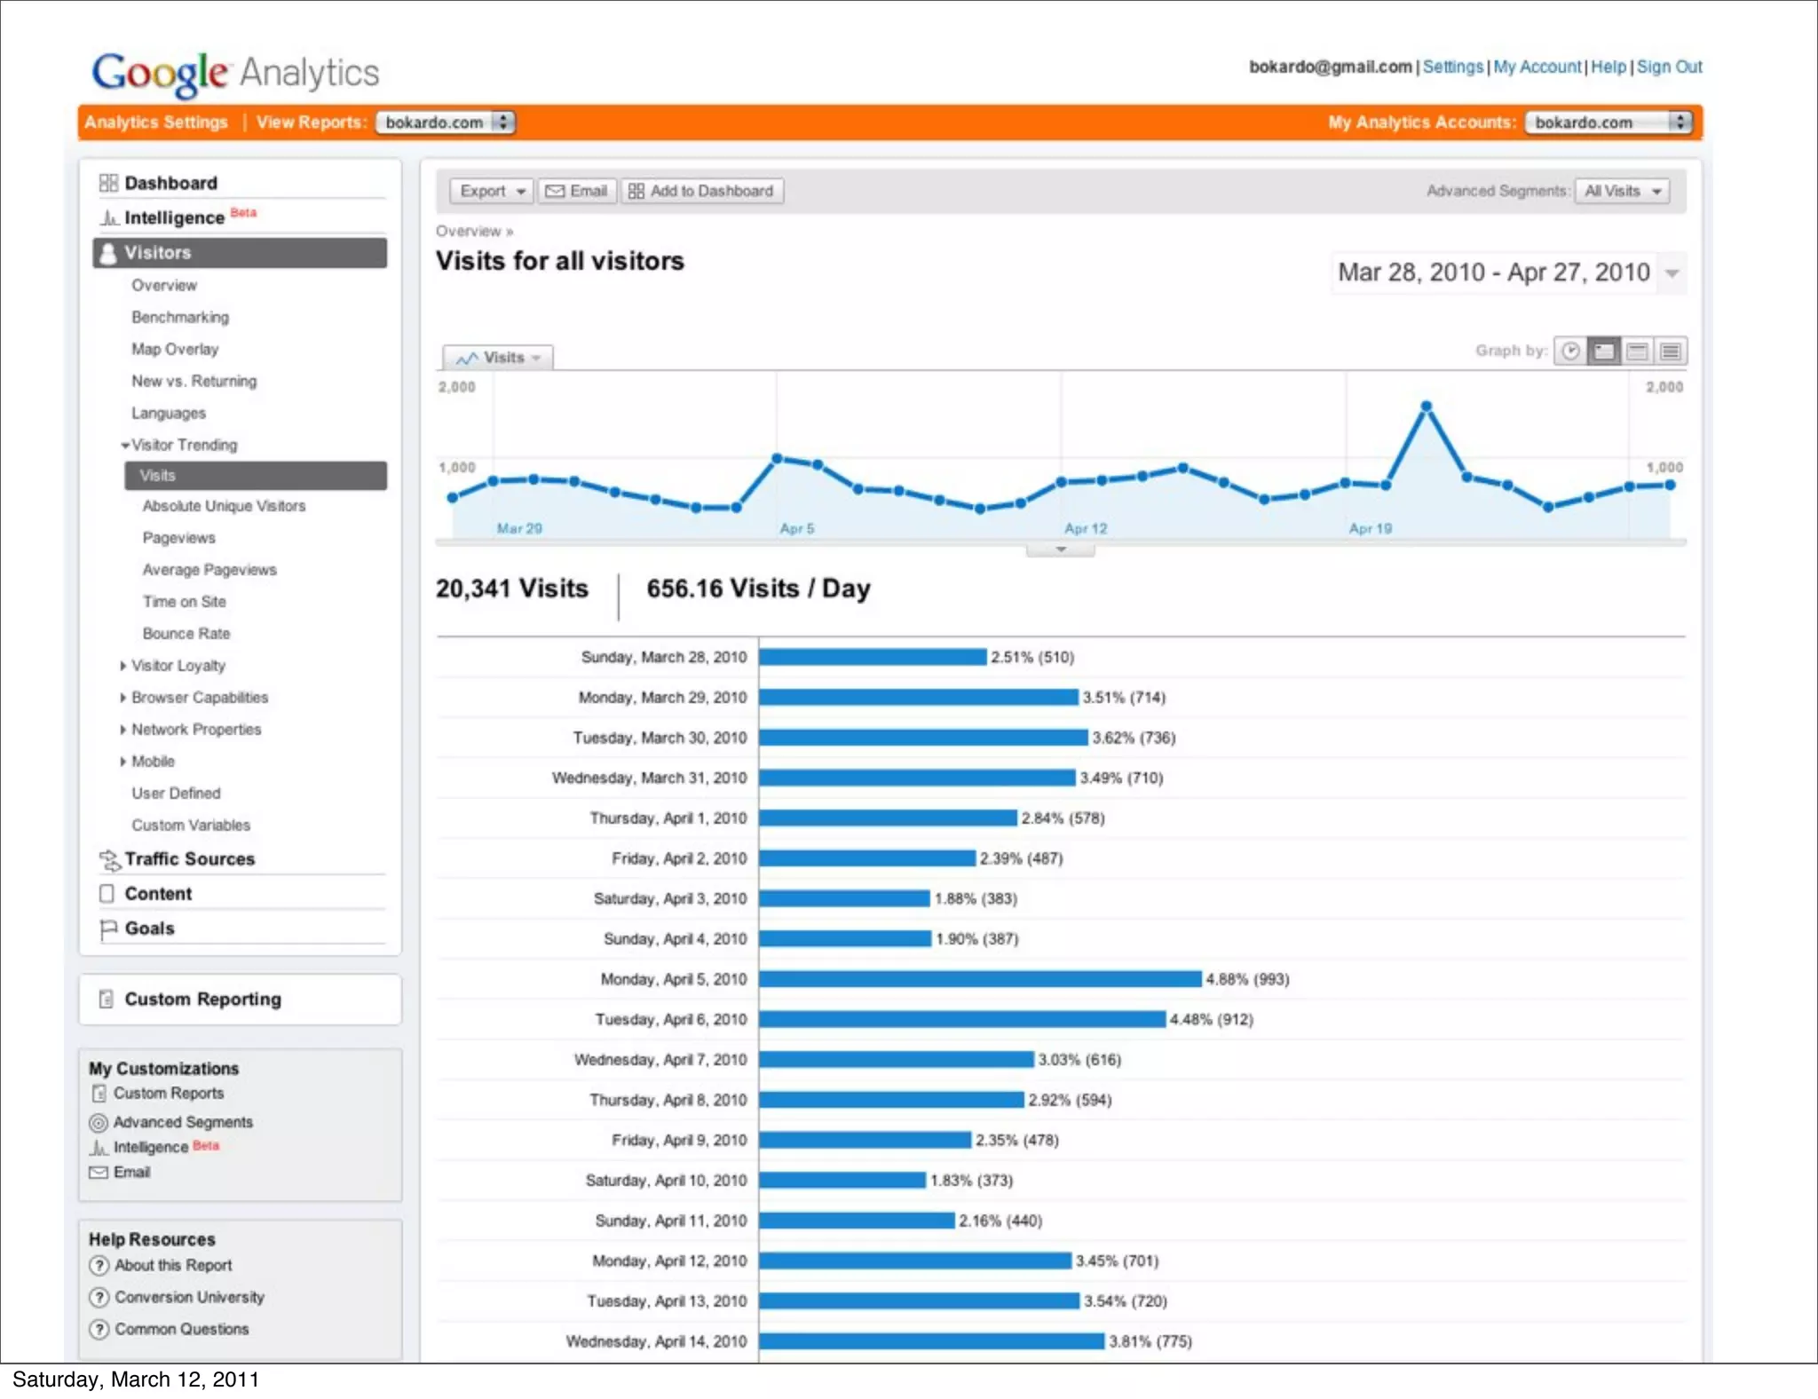Open the Export dropdown menu

(x=492, y=191)
